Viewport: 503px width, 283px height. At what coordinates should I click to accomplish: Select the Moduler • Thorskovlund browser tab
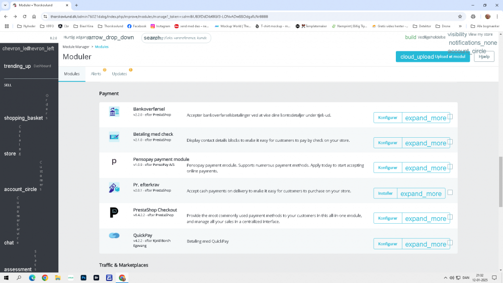click(x=40, y=5)
